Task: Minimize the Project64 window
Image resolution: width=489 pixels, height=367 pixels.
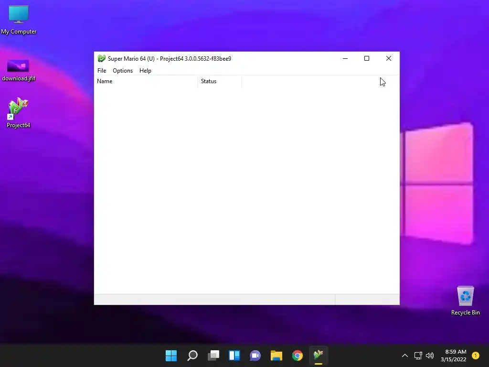Action: click(x=345, y=58)
